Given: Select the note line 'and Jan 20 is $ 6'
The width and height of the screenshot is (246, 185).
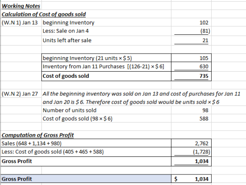Looking at the screenshot, I should tap(131, 102).
